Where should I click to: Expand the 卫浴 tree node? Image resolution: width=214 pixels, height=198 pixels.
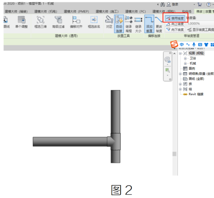185,59
